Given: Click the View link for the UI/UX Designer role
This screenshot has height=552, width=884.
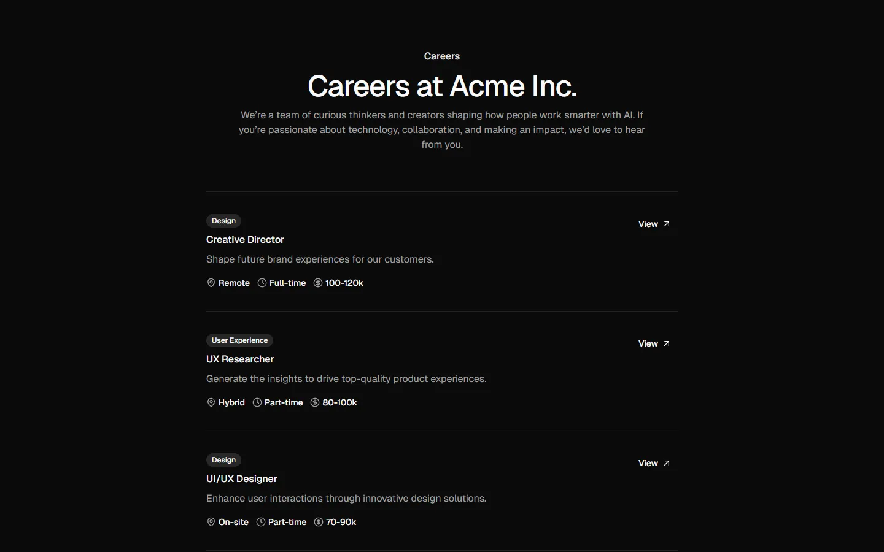Looking at the screenshot, I should [648, 463].
